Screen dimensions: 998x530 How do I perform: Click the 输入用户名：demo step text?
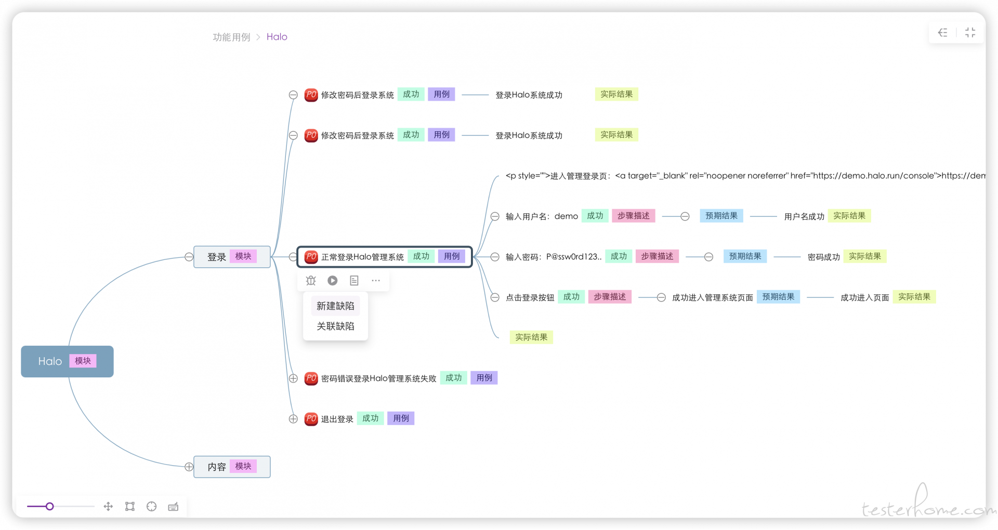(542, 216)
